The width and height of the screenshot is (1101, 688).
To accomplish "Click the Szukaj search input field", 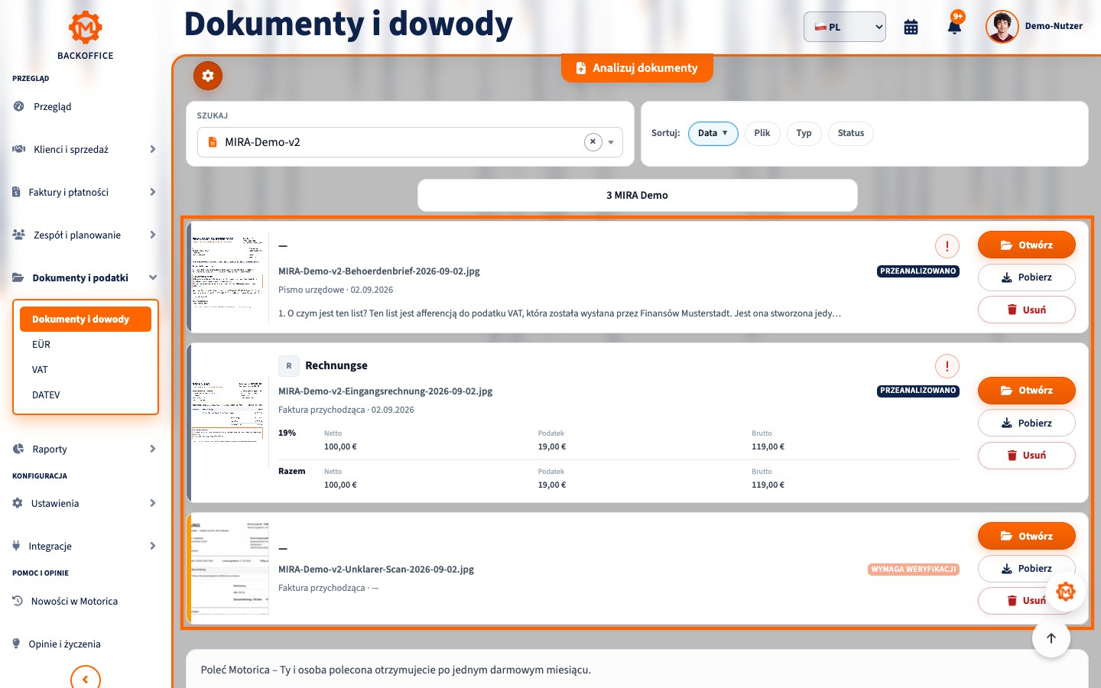I will (410, 142).
